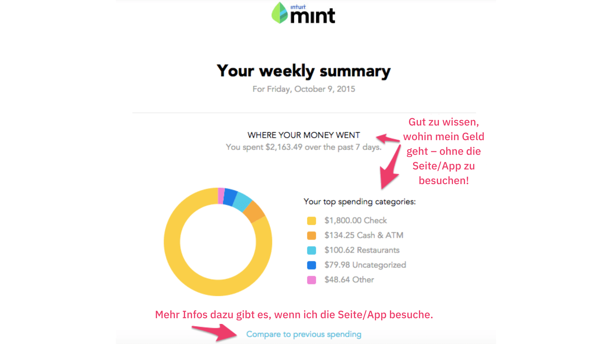Image resolution: width=612 pixels, height=344 pixels.
Task: Open the Compare to previous spending link
Action: coord(304,334)
